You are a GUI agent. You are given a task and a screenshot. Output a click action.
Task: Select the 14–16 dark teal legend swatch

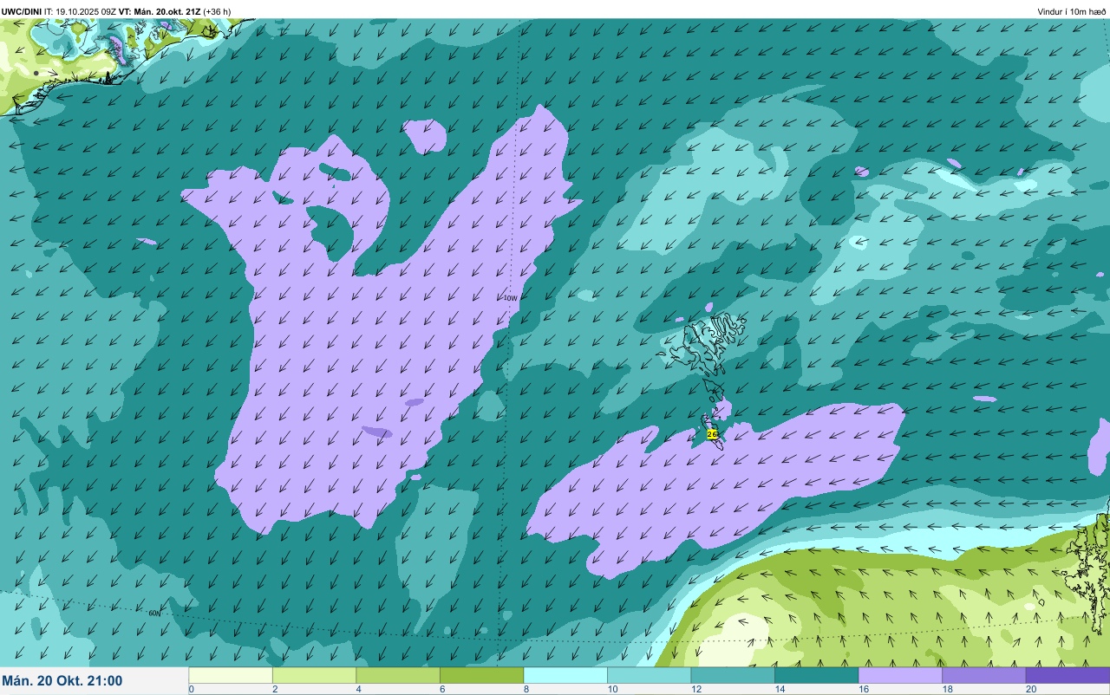tap(816, 675)
